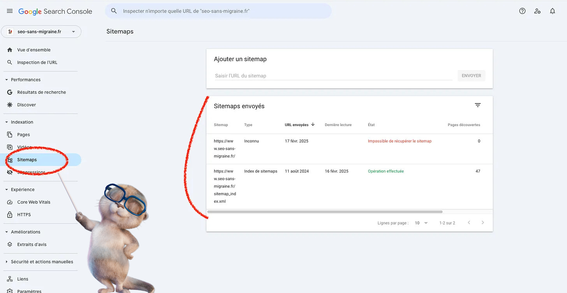
Task: Click the magnifier icon for Inspection de l'URL
Action: 10,62
